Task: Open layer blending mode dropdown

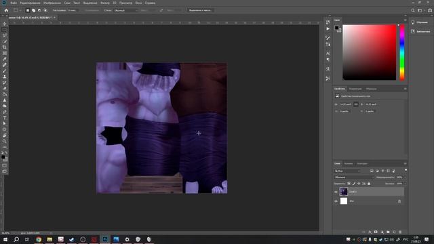Action: point(354,177)
